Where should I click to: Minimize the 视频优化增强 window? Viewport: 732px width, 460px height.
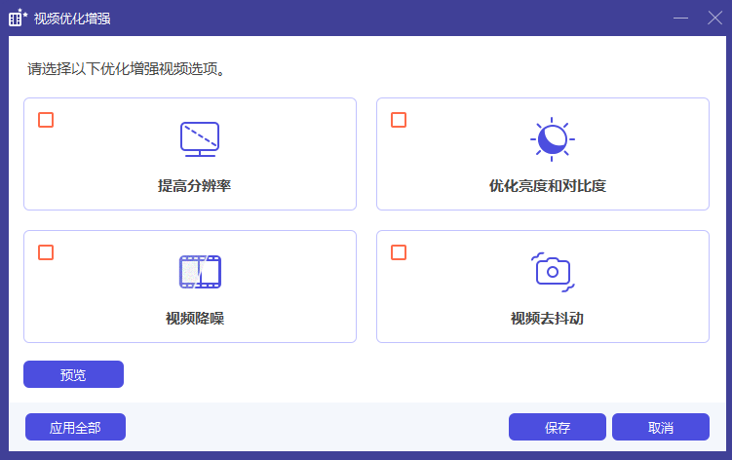point(680,19)
